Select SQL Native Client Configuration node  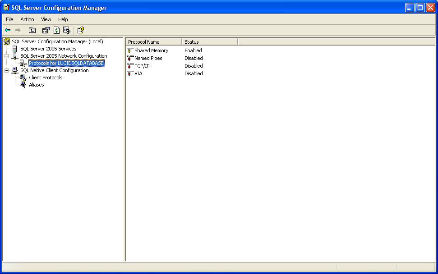(55, 71)
